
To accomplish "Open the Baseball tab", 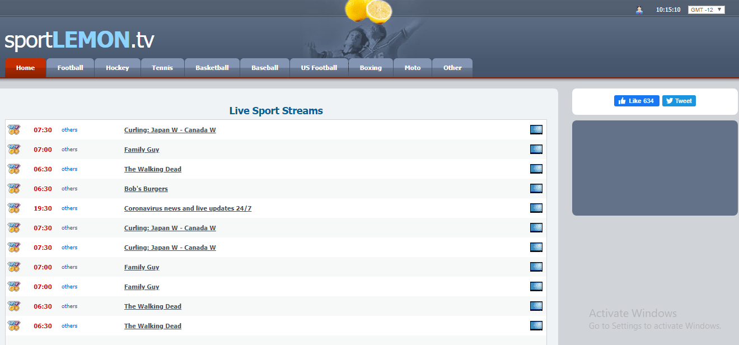I will pos(265,68).
